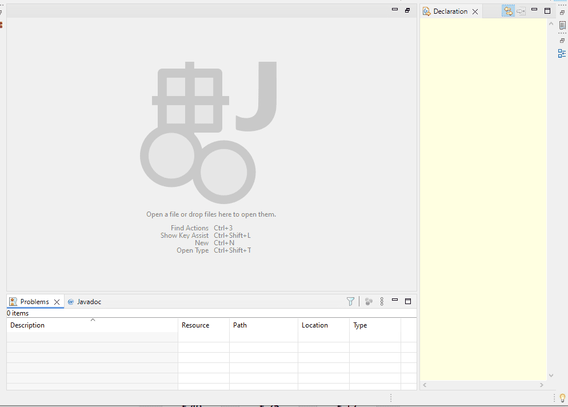Open the Problems view filter settings
This screenshot has width=568, height=407.
350,302
